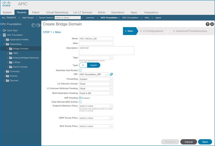This screenshot has height=146, width=215.
Task: Uncheck ARP Flooding Enabled checkbox
Action: (80, 98)
